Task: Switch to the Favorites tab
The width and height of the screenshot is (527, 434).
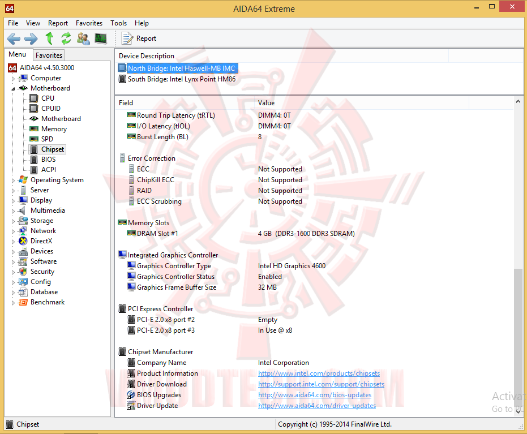Action: tap(49, 55)
